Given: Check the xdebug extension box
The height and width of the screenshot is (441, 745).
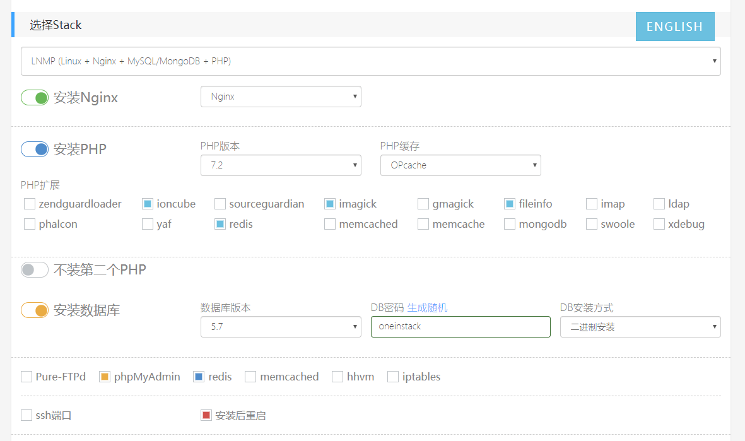Looking at the screenshot, I should [x=659, y=224].
